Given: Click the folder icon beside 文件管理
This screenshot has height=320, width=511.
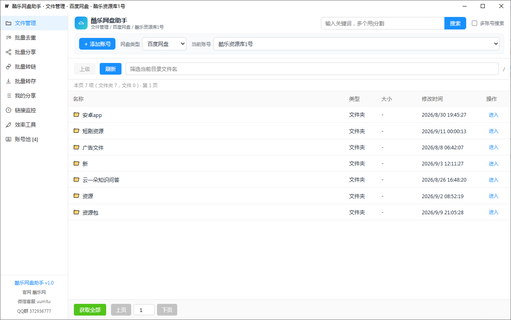Looking at the screenshot, I should [8, 23].
